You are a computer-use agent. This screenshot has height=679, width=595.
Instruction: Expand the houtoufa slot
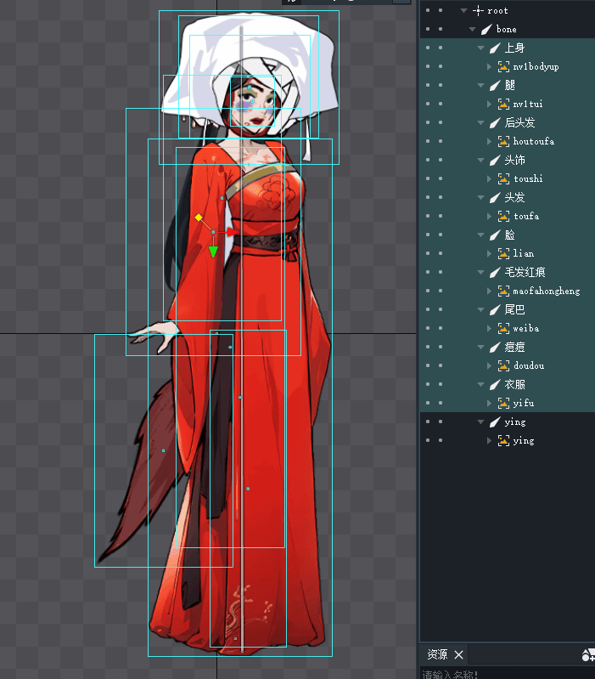pos(490,141)
